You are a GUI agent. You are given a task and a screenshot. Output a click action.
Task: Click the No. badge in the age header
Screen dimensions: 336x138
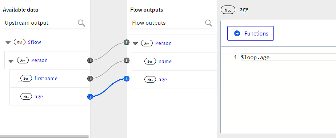pos(228,10)
